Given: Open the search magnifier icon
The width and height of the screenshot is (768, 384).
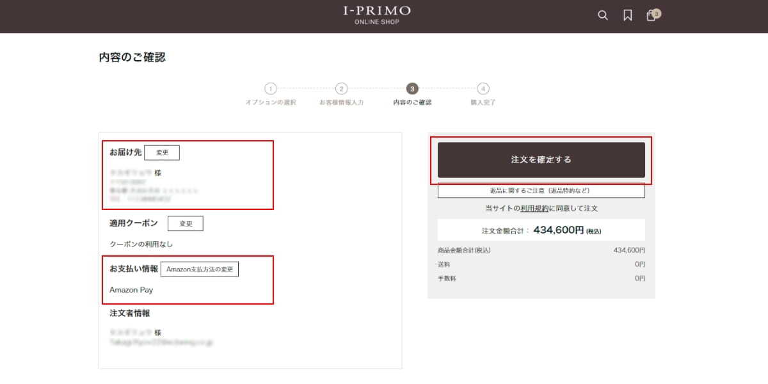Looking at the screenshot, I should (603, 16).
